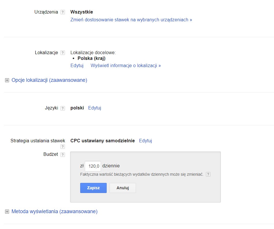Click help icon next to Budżet
Viewport: 274px width, 229px height.
[x=63, y=155]
